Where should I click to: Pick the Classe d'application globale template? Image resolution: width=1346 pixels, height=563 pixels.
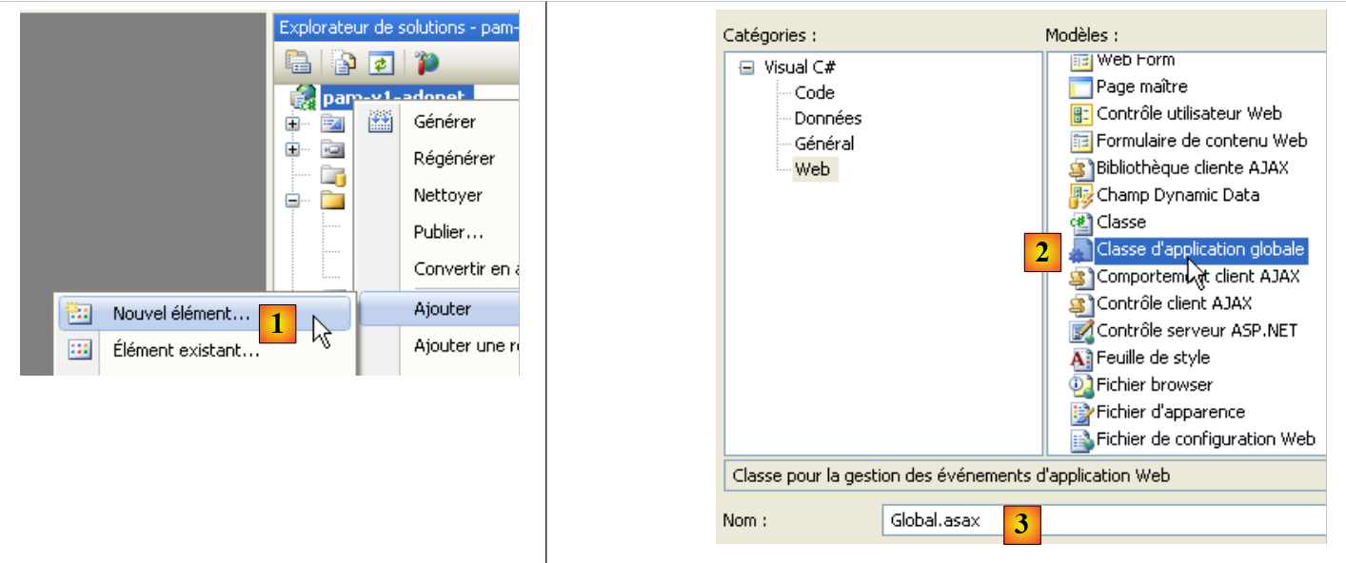pos(1199,249)
